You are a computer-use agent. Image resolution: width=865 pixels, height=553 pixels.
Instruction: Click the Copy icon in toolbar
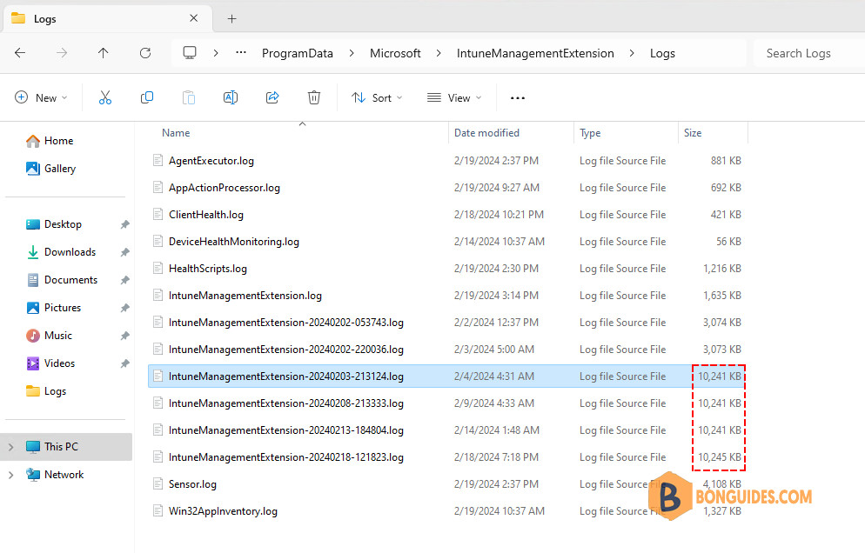pos(147,97)
